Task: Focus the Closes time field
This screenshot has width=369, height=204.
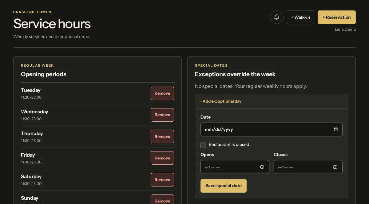Action: tap(308, 167)
